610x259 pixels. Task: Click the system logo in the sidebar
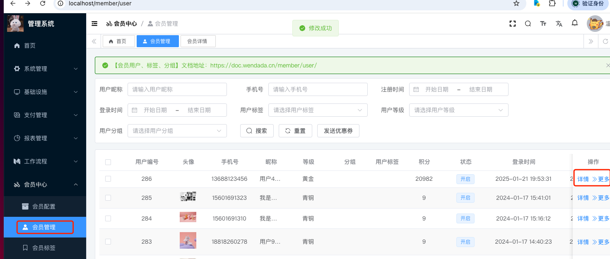click(x=15, y=24)
